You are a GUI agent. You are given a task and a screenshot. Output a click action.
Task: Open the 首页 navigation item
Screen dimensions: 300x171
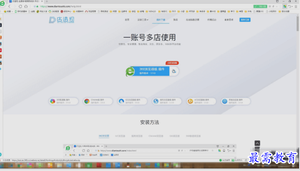pyautogui.click(x=127, y=20)
